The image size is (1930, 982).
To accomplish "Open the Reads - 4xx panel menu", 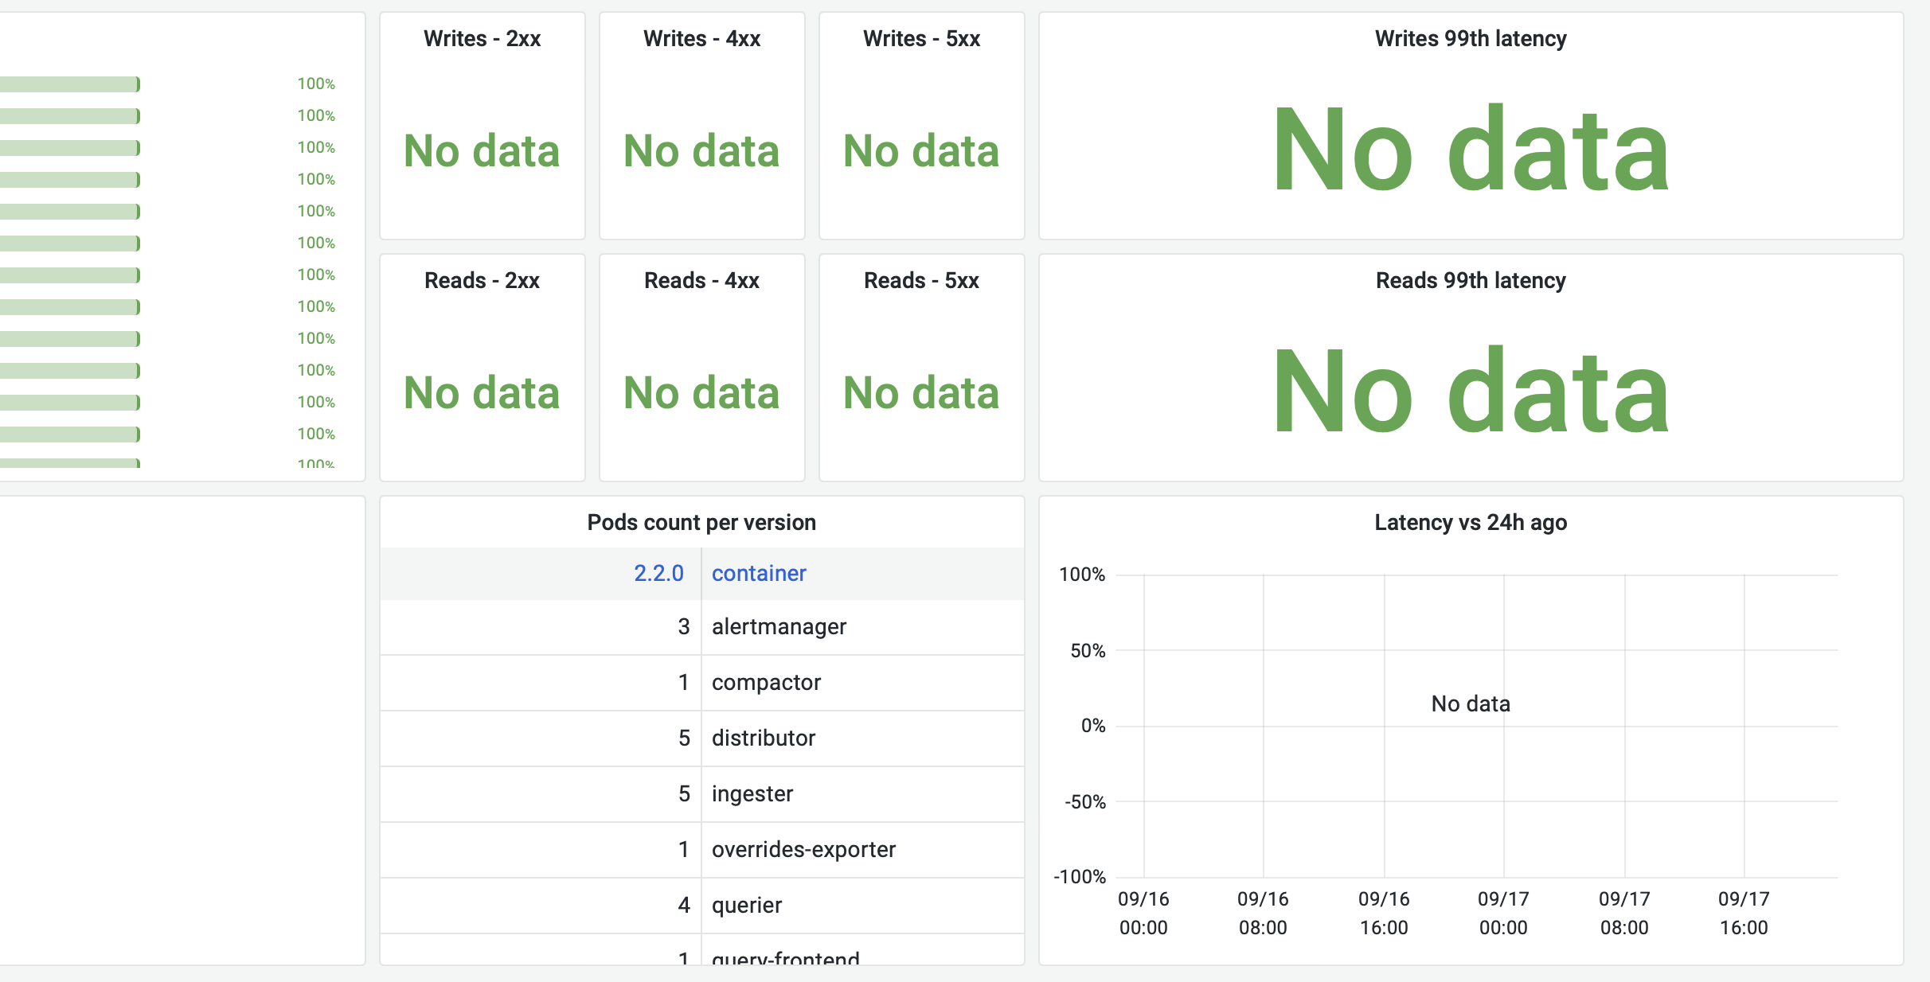I will coord(701,279).
